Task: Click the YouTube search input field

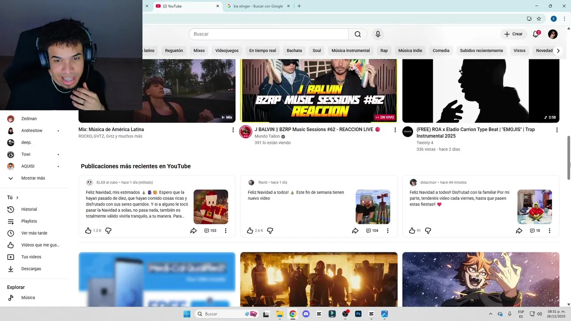Action: pos(269,34)
